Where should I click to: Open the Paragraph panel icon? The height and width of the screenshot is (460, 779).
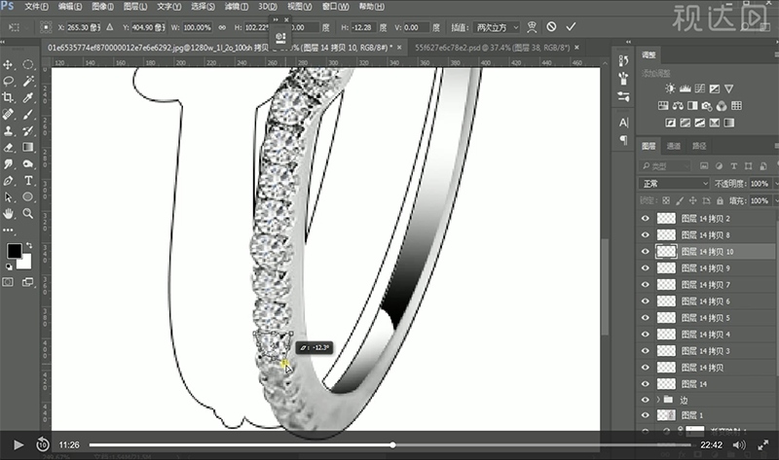point(623,140)
